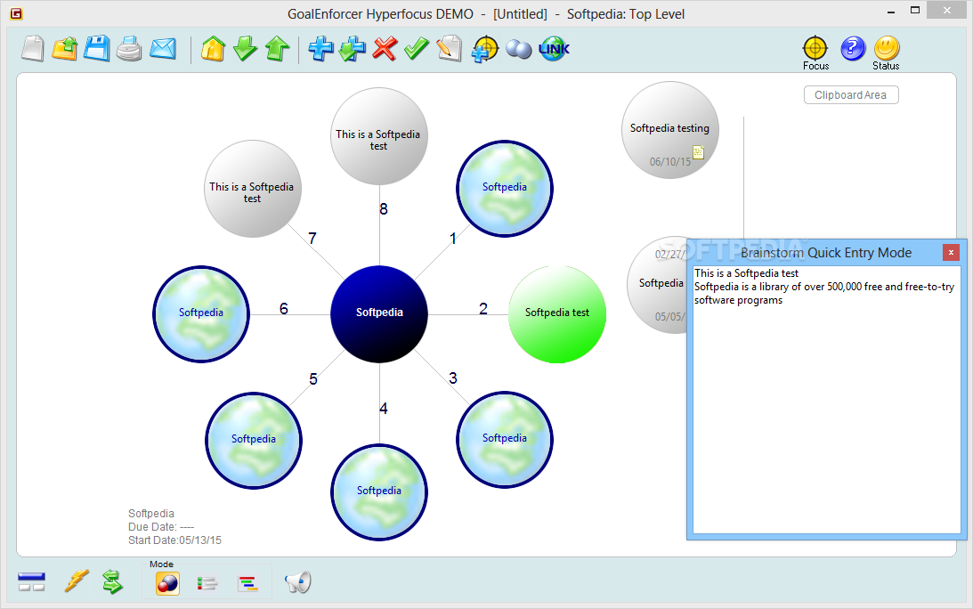
Task: Select the Softpedia globe bubble on line 4
Action: click(379, 492)
